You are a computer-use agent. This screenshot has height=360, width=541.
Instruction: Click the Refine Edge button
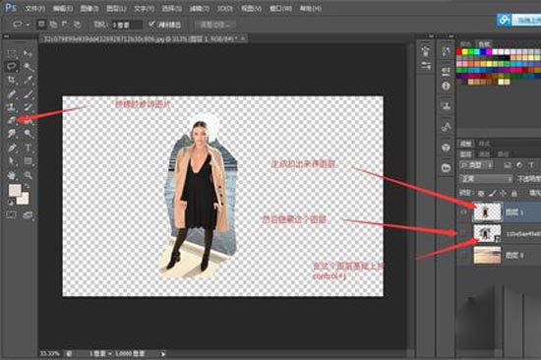pyautogui.click(x=215, y=25)
